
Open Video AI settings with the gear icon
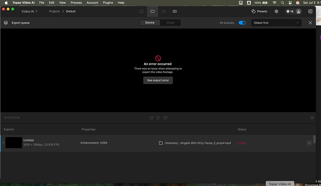tap(276, 11)
